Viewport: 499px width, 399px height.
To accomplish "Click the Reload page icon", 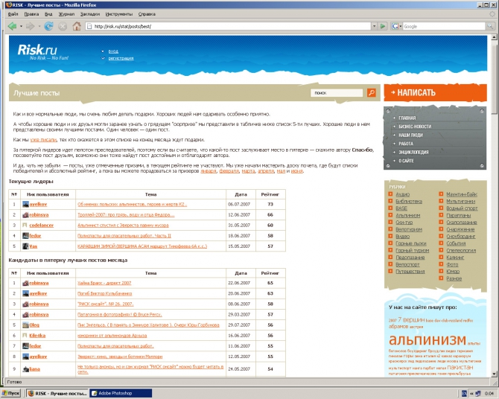I will tap(48, 26).
